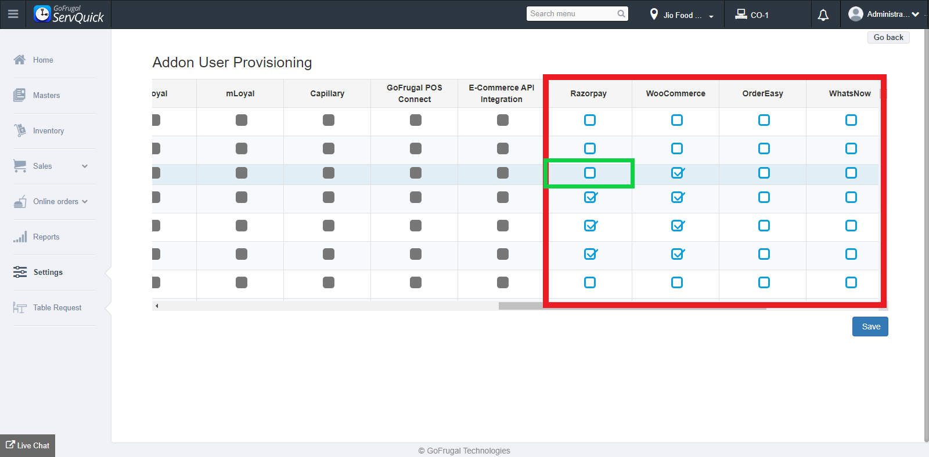Open Inventory from the sidebar icon

tap(20, 130)
